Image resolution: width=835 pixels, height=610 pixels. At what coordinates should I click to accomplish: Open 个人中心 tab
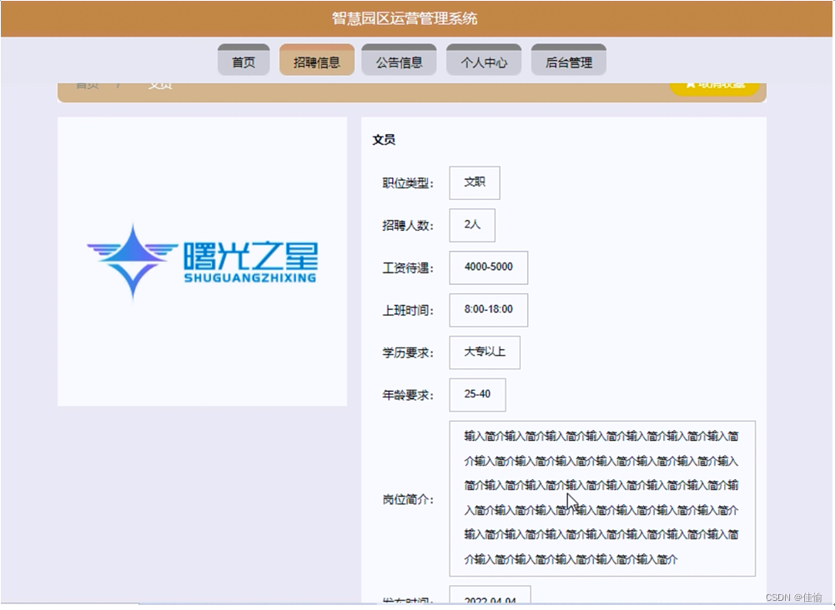tap(484, 59)
